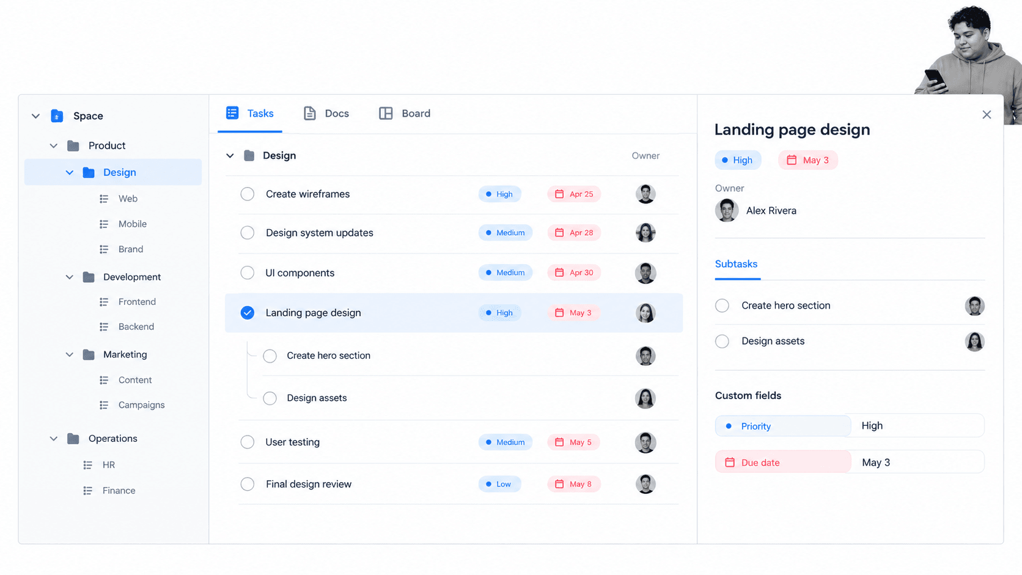1022x575 pixels.
Task: Collapse the Design task group chevron
Action: point(230,156)
